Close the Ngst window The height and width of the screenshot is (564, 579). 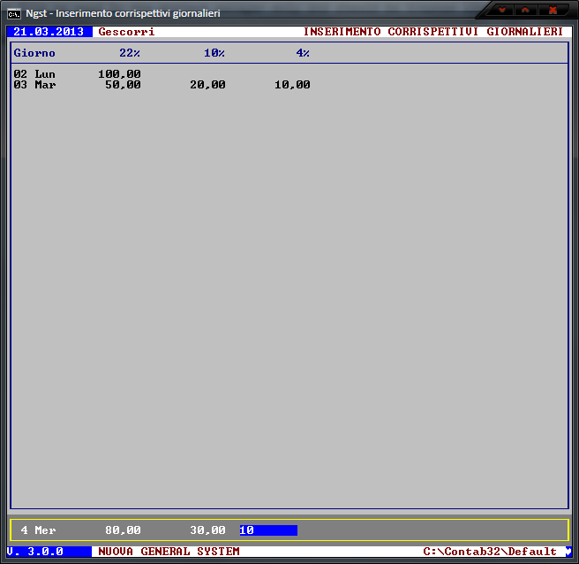pos(553,10)
